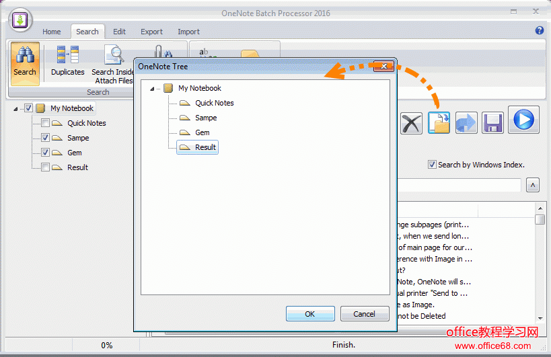Collapse My Notebook in dialog tree
Screen dimensions: 551x357
coord(152,89)
